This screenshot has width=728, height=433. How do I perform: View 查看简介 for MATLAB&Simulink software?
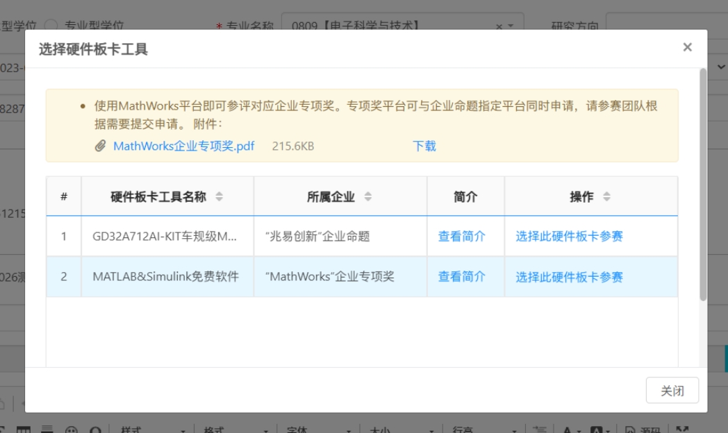[461, 277]
